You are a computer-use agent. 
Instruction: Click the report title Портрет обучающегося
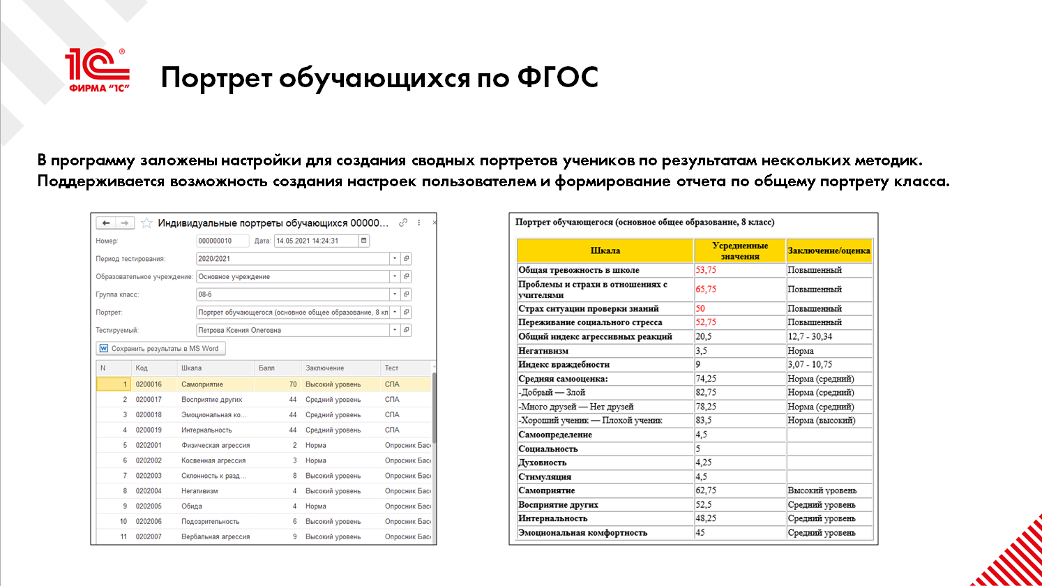[644, 222]
